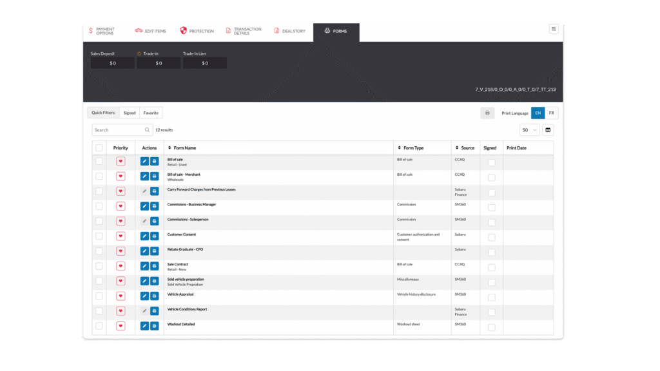Apply the Signed quick filter
Screen dimensions: 660x371
tap(130, 113)
